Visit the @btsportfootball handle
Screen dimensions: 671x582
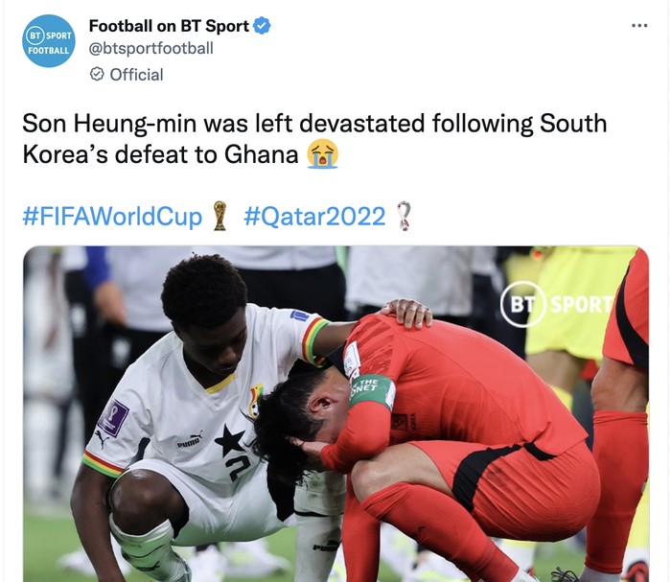click(150, 48)
